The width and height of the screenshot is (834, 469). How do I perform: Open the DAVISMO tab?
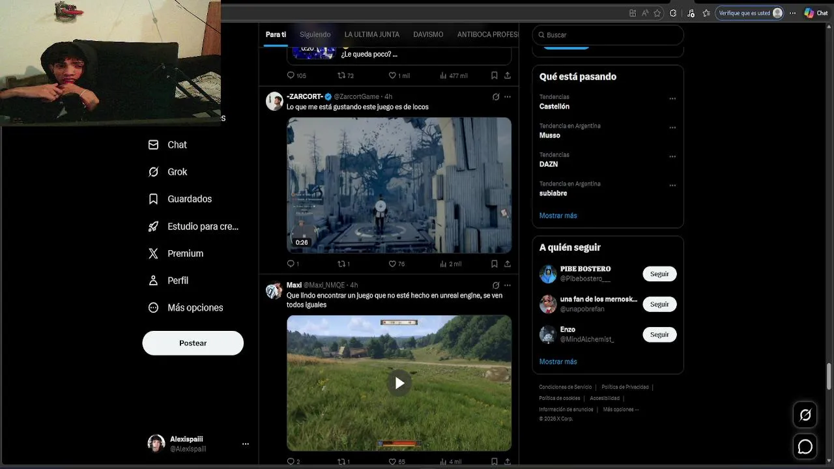[x=428, y=35]
